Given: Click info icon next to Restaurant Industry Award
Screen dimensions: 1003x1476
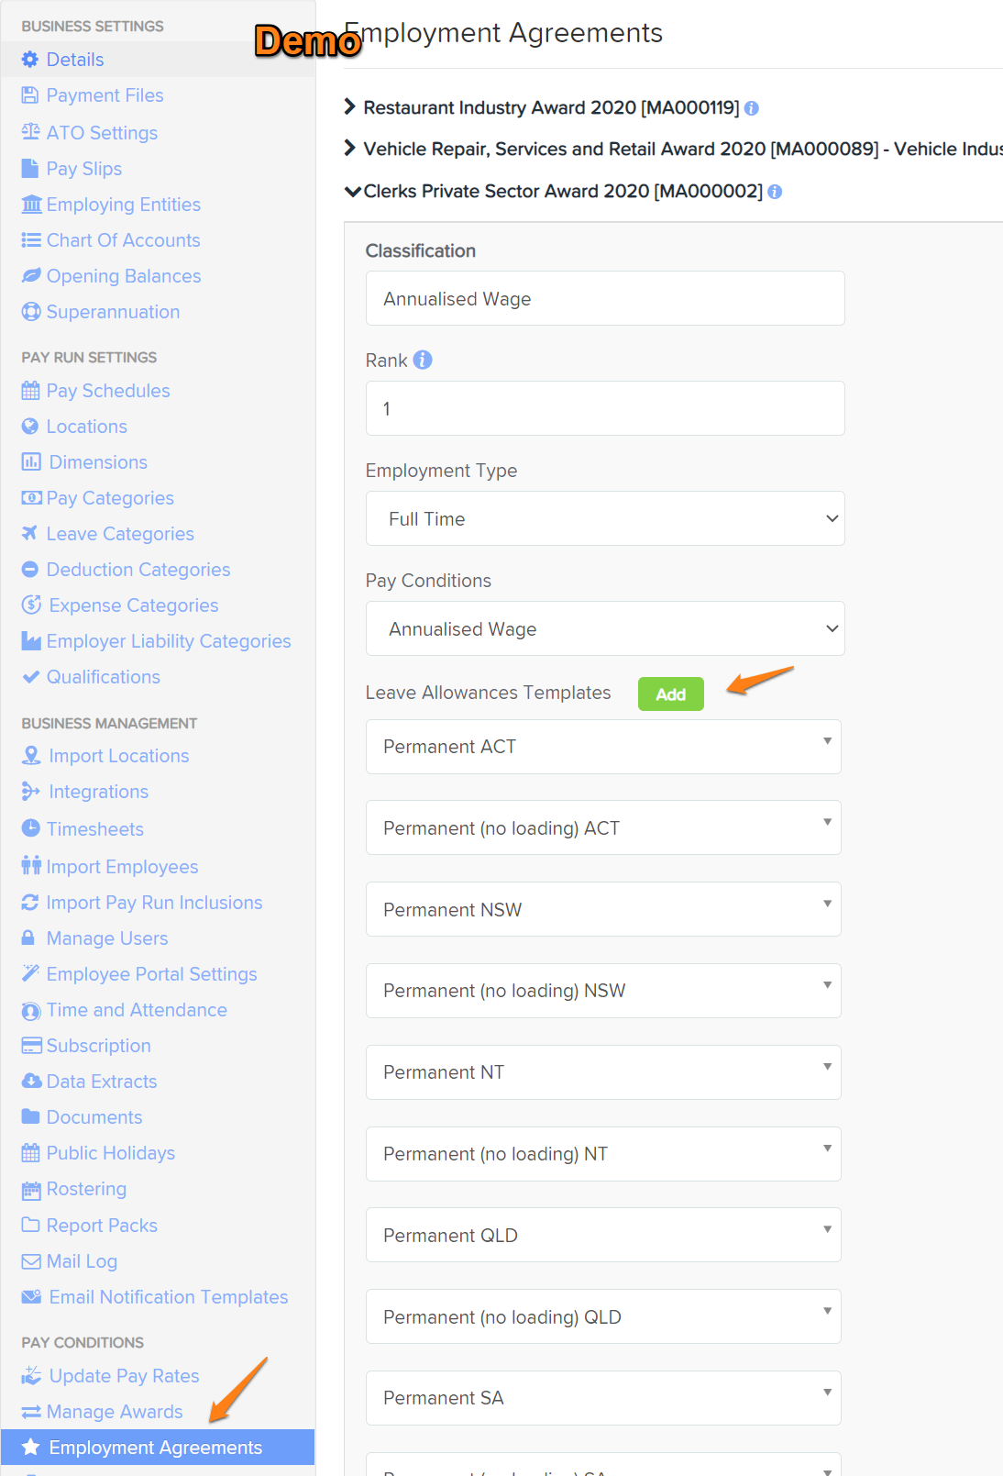Looking at the screenshot, I should [752, 108].
